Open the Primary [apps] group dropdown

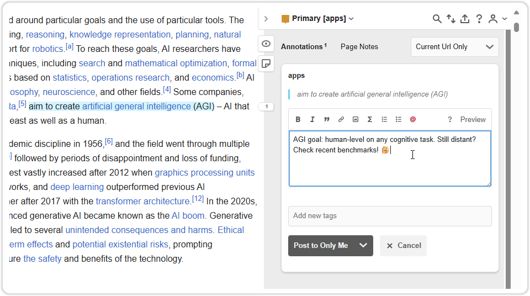(317, 19)
